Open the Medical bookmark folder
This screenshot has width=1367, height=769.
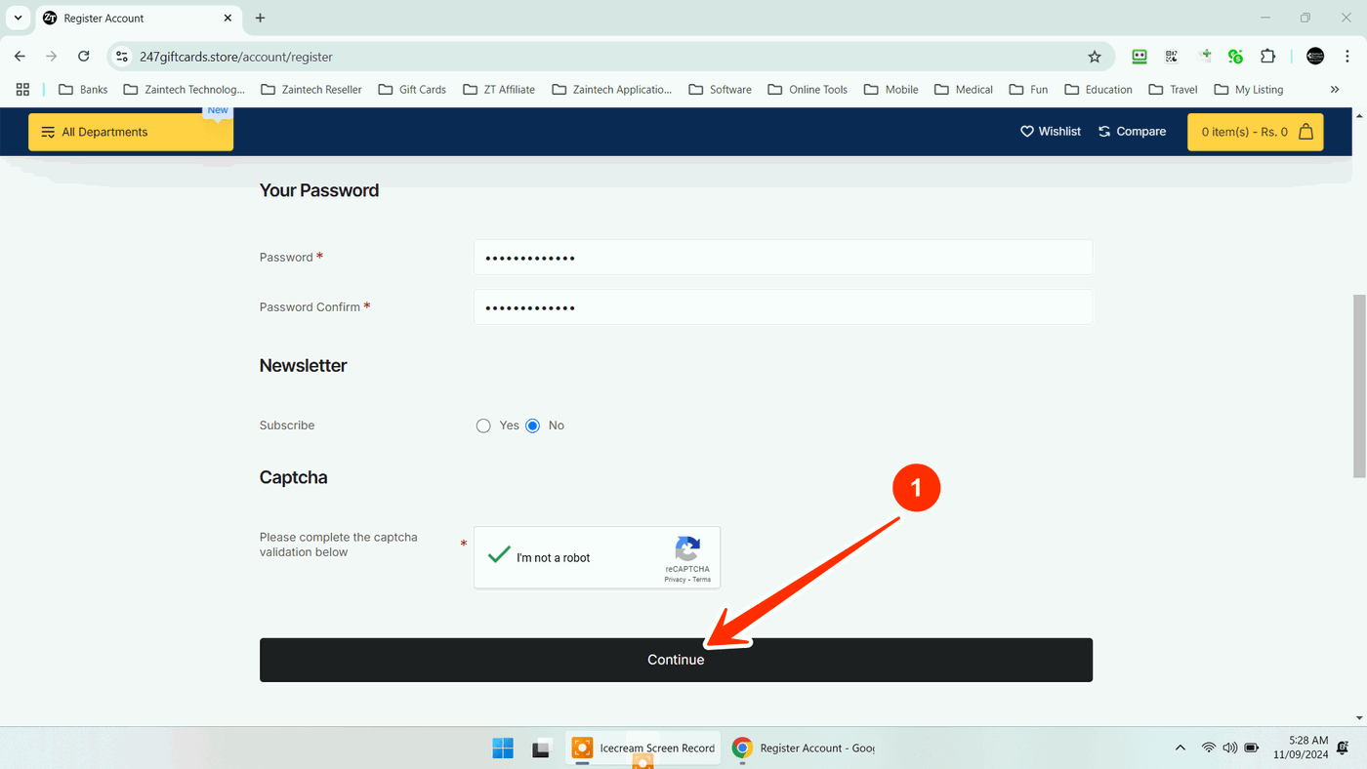(964, 89)
